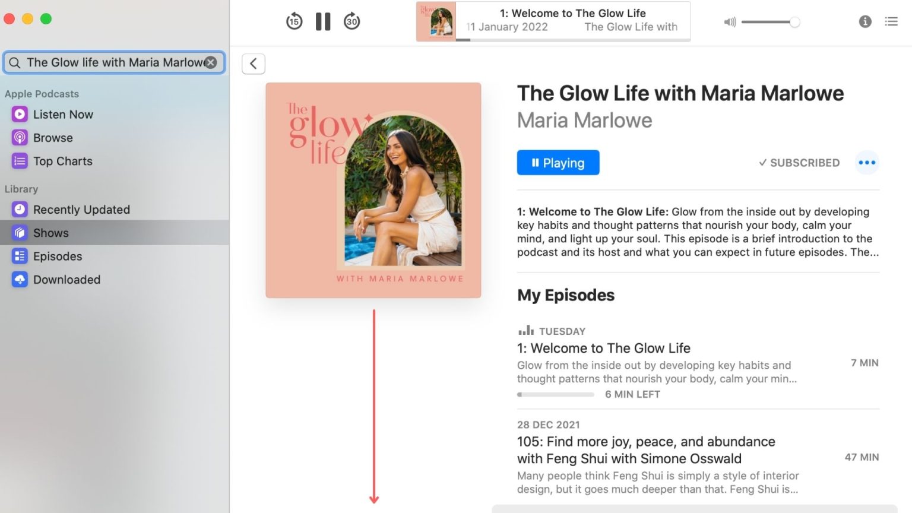Image resolution: width=912 pixels, height=513 pixels.
Task: Skip back 15 seconds
Action: pos(294,22)
